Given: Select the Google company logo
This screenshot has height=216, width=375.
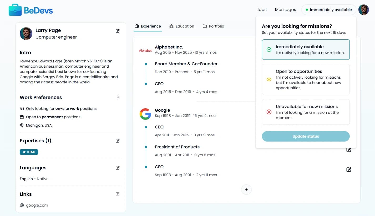Looking at the screenshot, I should click(145, 114).
